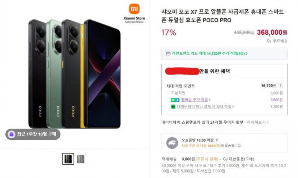Click the N+ membership badge icon
Viewport: 298px width, 178px height.
pyautogui.click(x=175, y=100)
